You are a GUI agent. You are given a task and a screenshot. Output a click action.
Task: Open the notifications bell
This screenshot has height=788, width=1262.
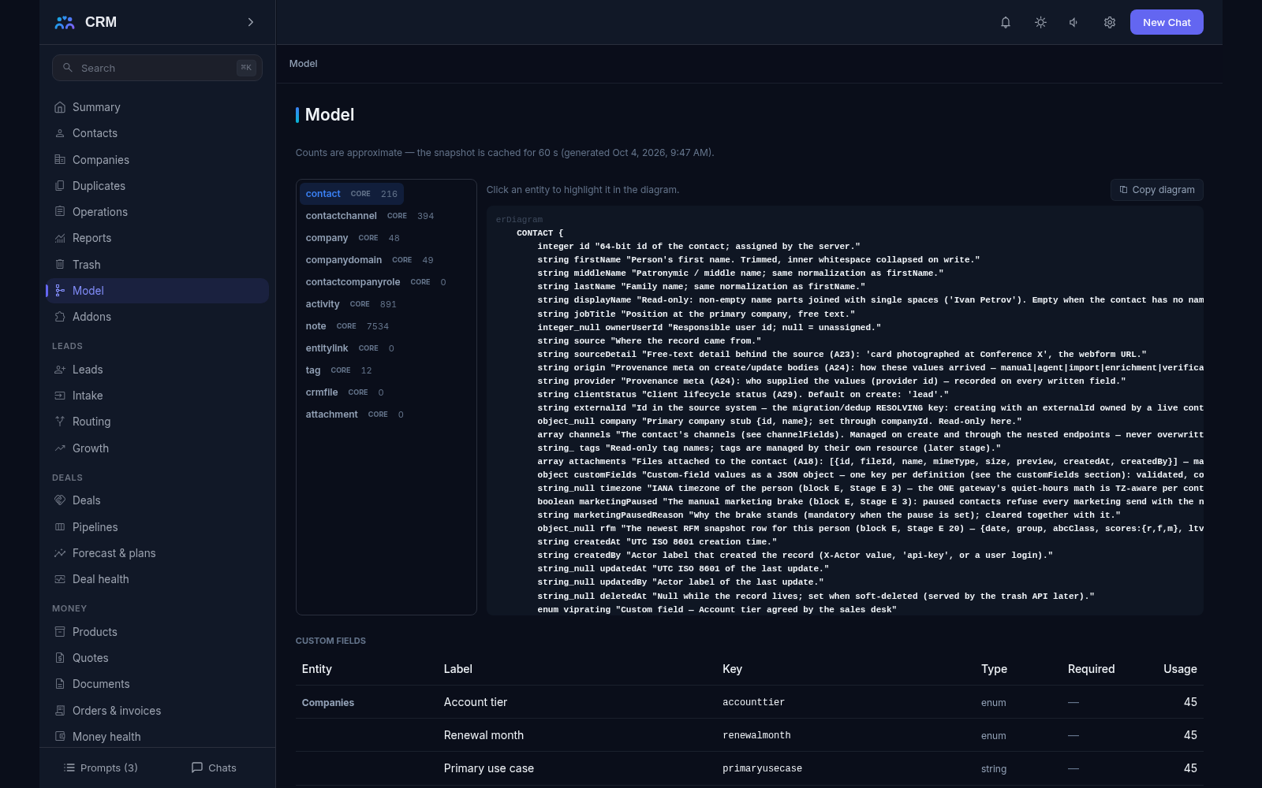[x=1006, y=22]
